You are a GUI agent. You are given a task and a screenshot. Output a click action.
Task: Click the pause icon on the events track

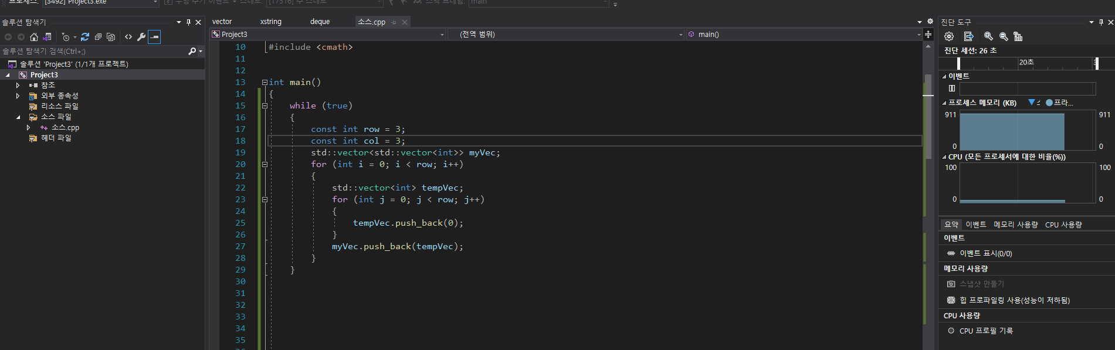pyautogui.click(x=952, y=89)
